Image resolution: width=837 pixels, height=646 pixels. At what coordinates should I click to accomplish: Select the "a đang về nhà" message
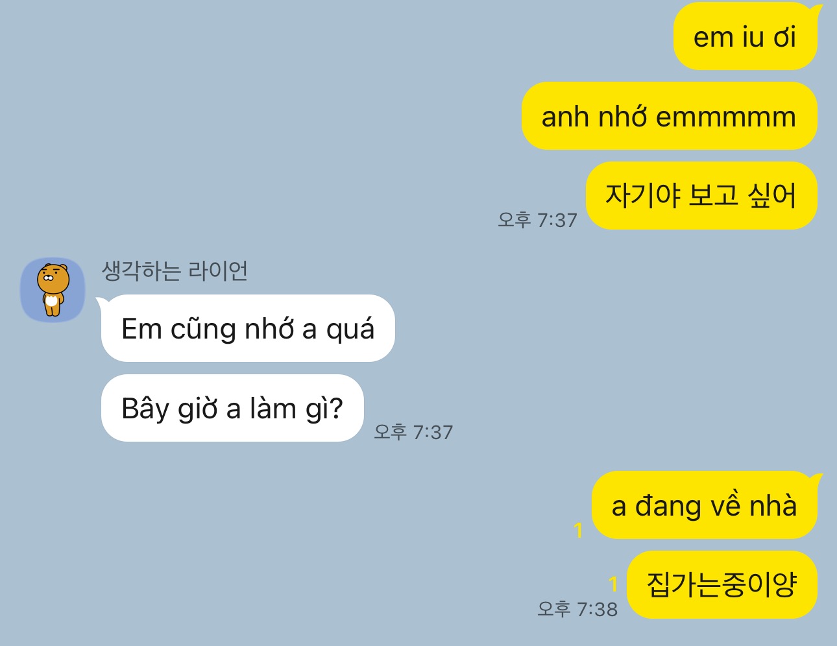(704, 505)
